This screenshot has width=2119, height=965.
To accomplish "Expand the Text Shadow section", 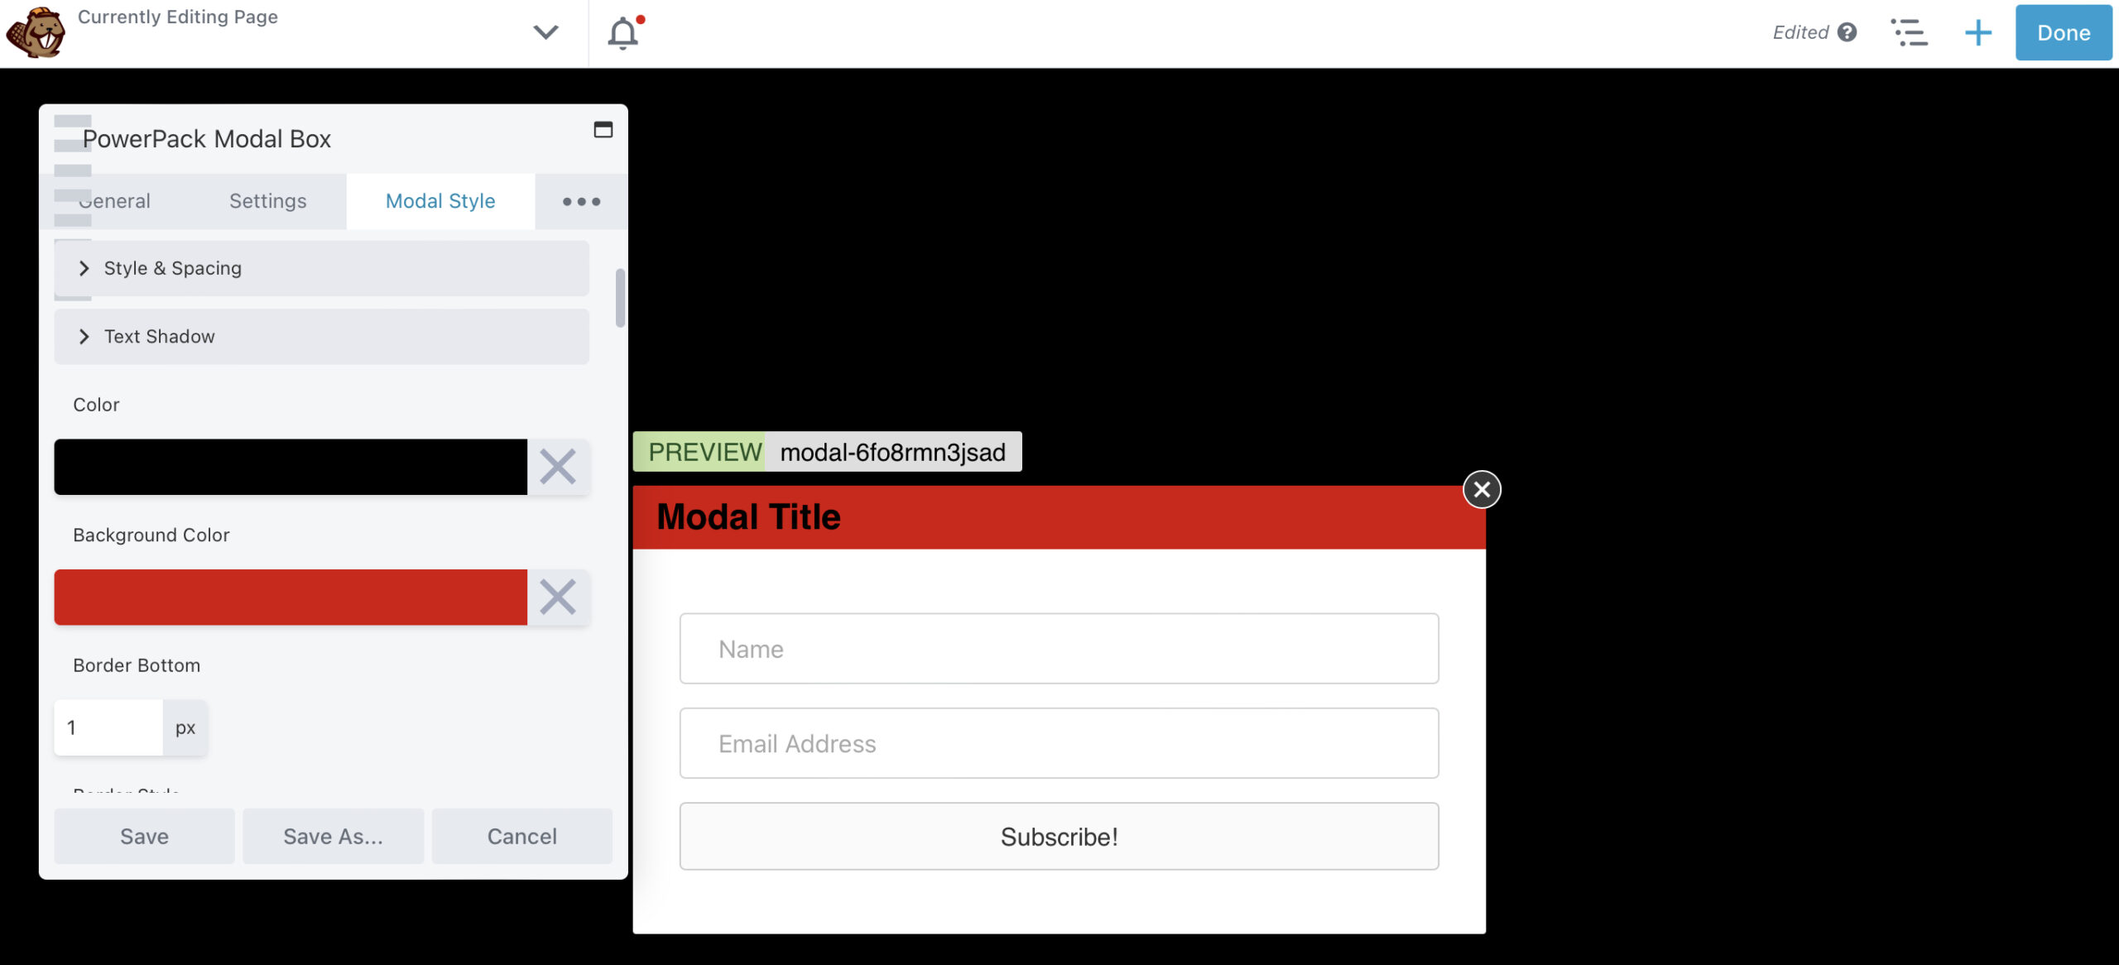I will click(x=329, y=335).
